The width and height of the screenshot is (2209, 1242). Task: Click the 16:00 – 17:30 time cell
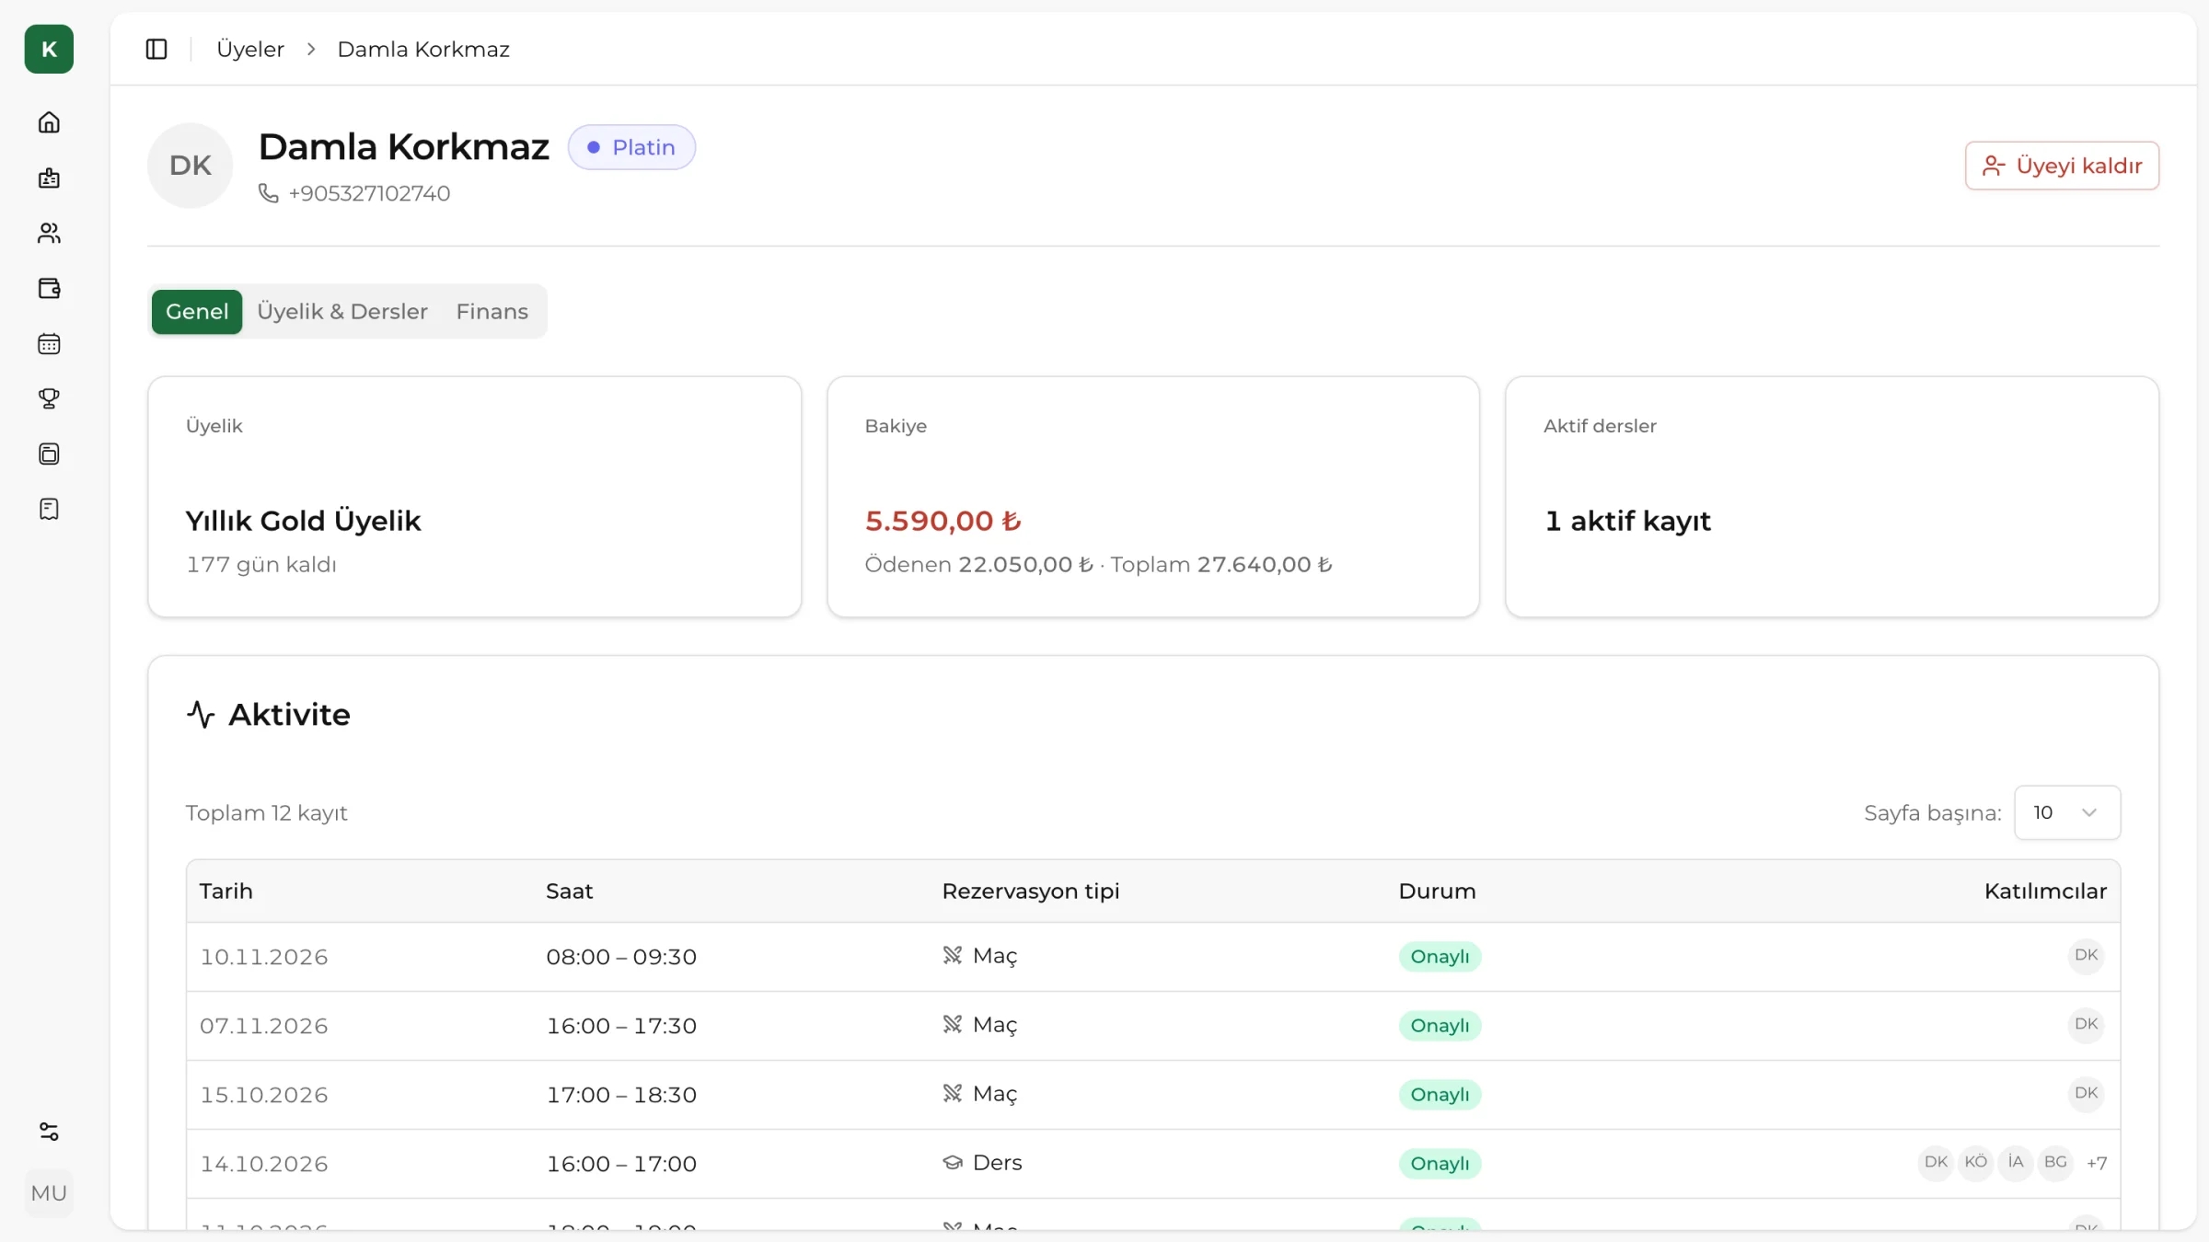pos(621,1026)
